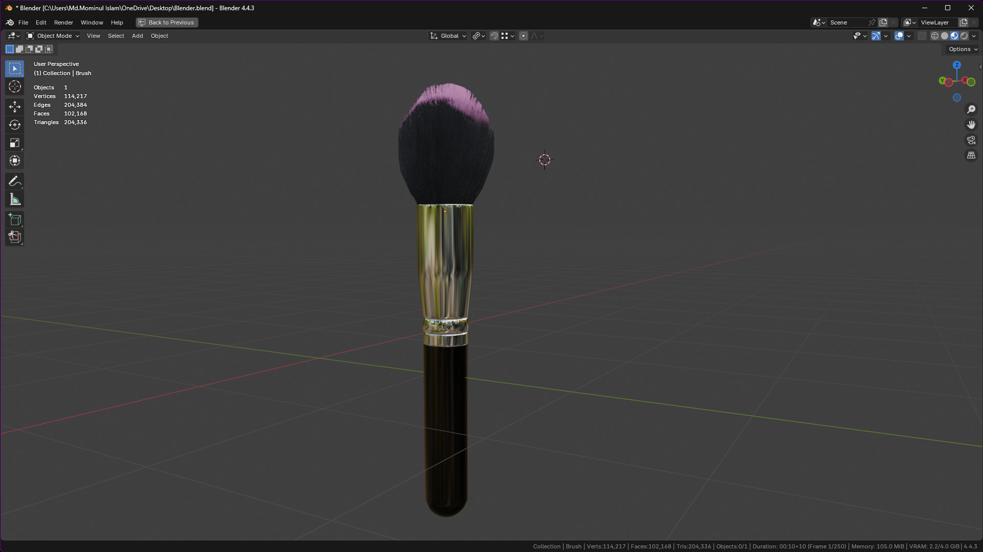Toggle show overlays
Viewport: 983px width, 552px height.
click(x=899, y=36)
